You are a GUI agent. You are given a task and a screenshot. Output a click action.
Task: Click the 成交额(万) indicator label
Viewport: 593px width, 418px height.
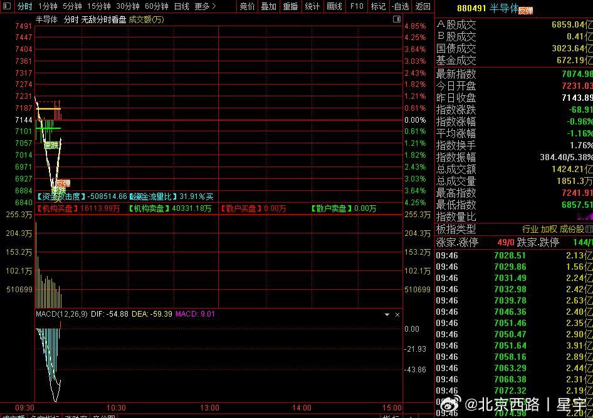pos(146,19)
